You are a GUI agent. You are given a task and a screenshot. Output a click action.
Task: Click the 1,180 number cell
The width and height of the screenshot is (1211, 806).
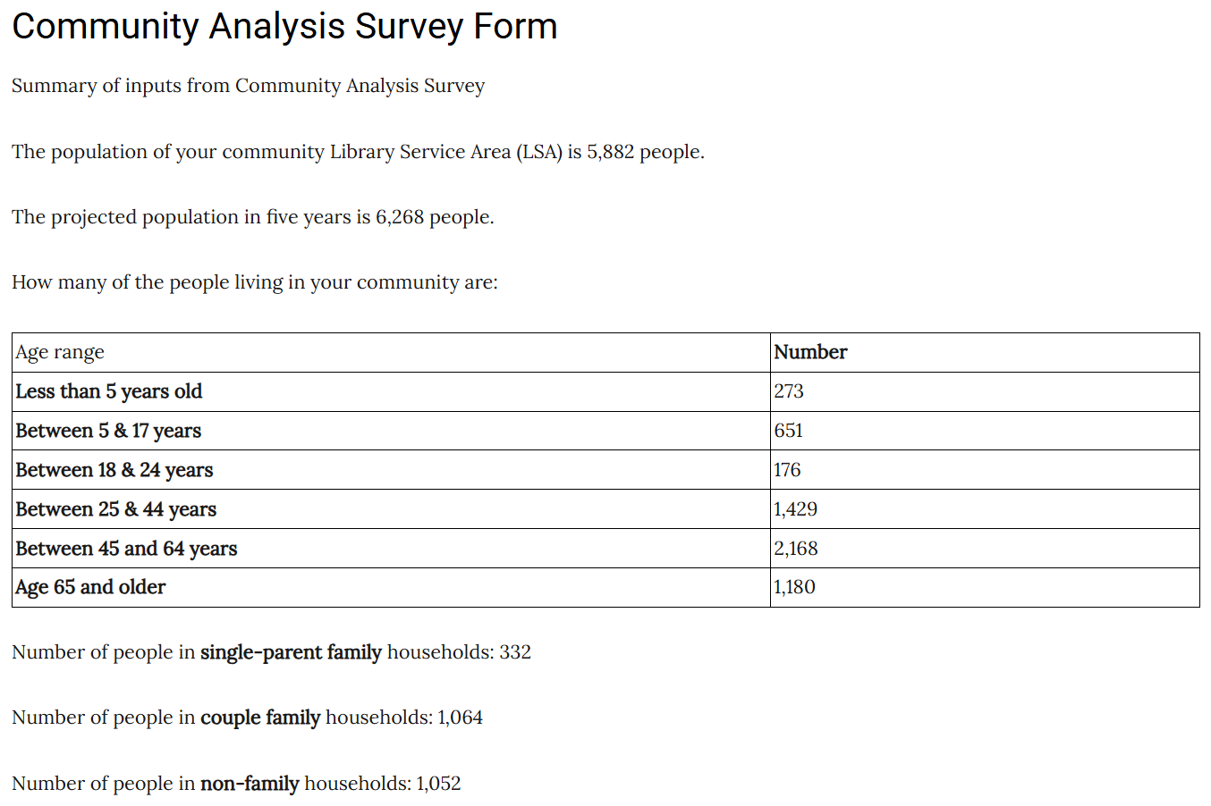pos(985,587)
